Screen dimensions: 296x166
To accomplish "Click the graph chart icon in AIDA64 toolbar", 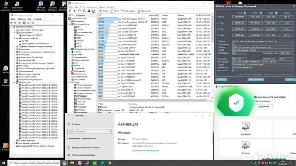I will pyautogui.click(x=94, y=11).
